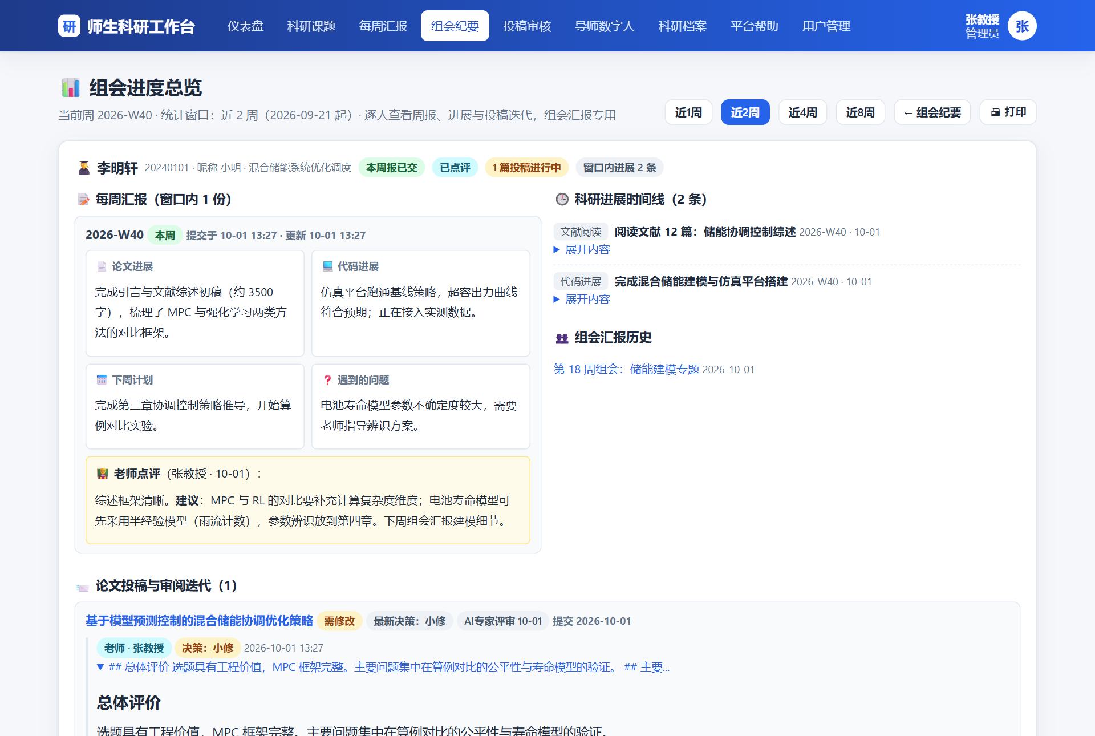
Task: Open 每周汇报 in the navigation
Action: point(383,26)
